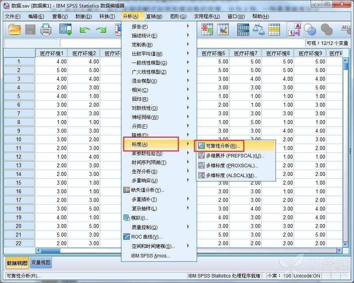This screenshot has width=354, height=283.
Task: Switch to 数据视图 tab
Action: [x=17, y=263]
